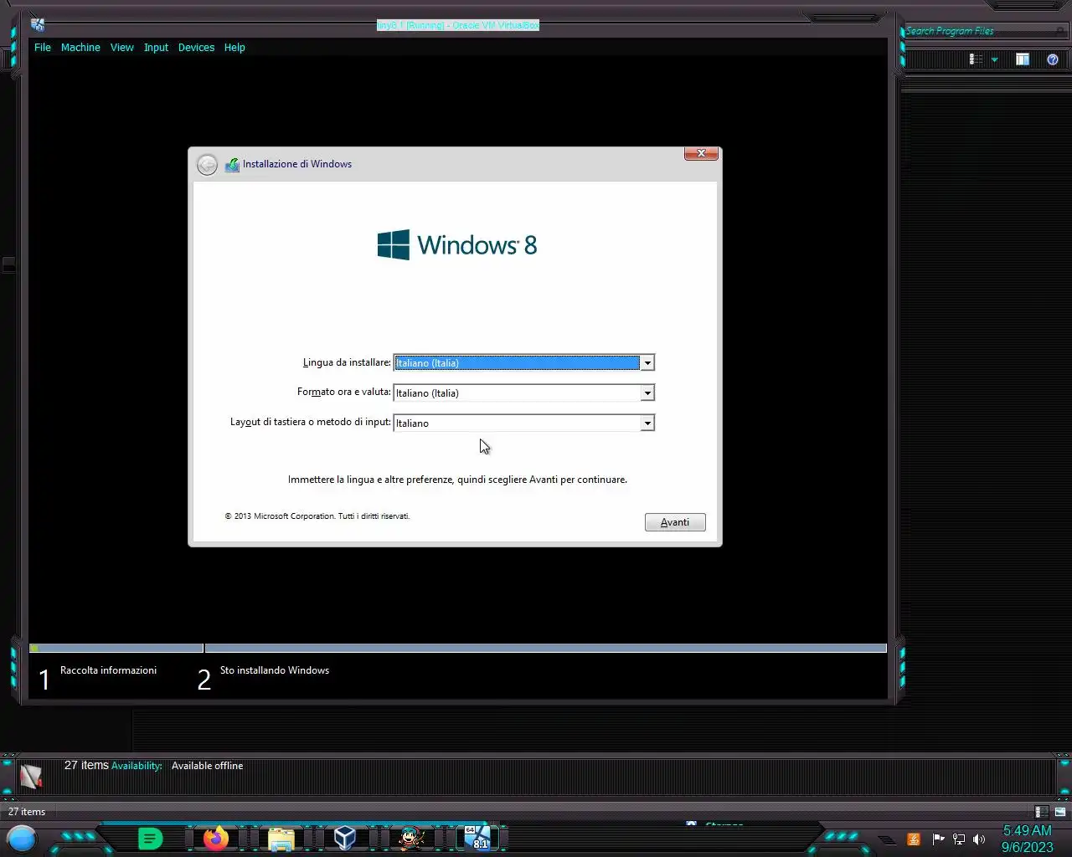1072x857 pixels.
Task: Switch Explorer to details view in status bar
Action: point(1041,812)
